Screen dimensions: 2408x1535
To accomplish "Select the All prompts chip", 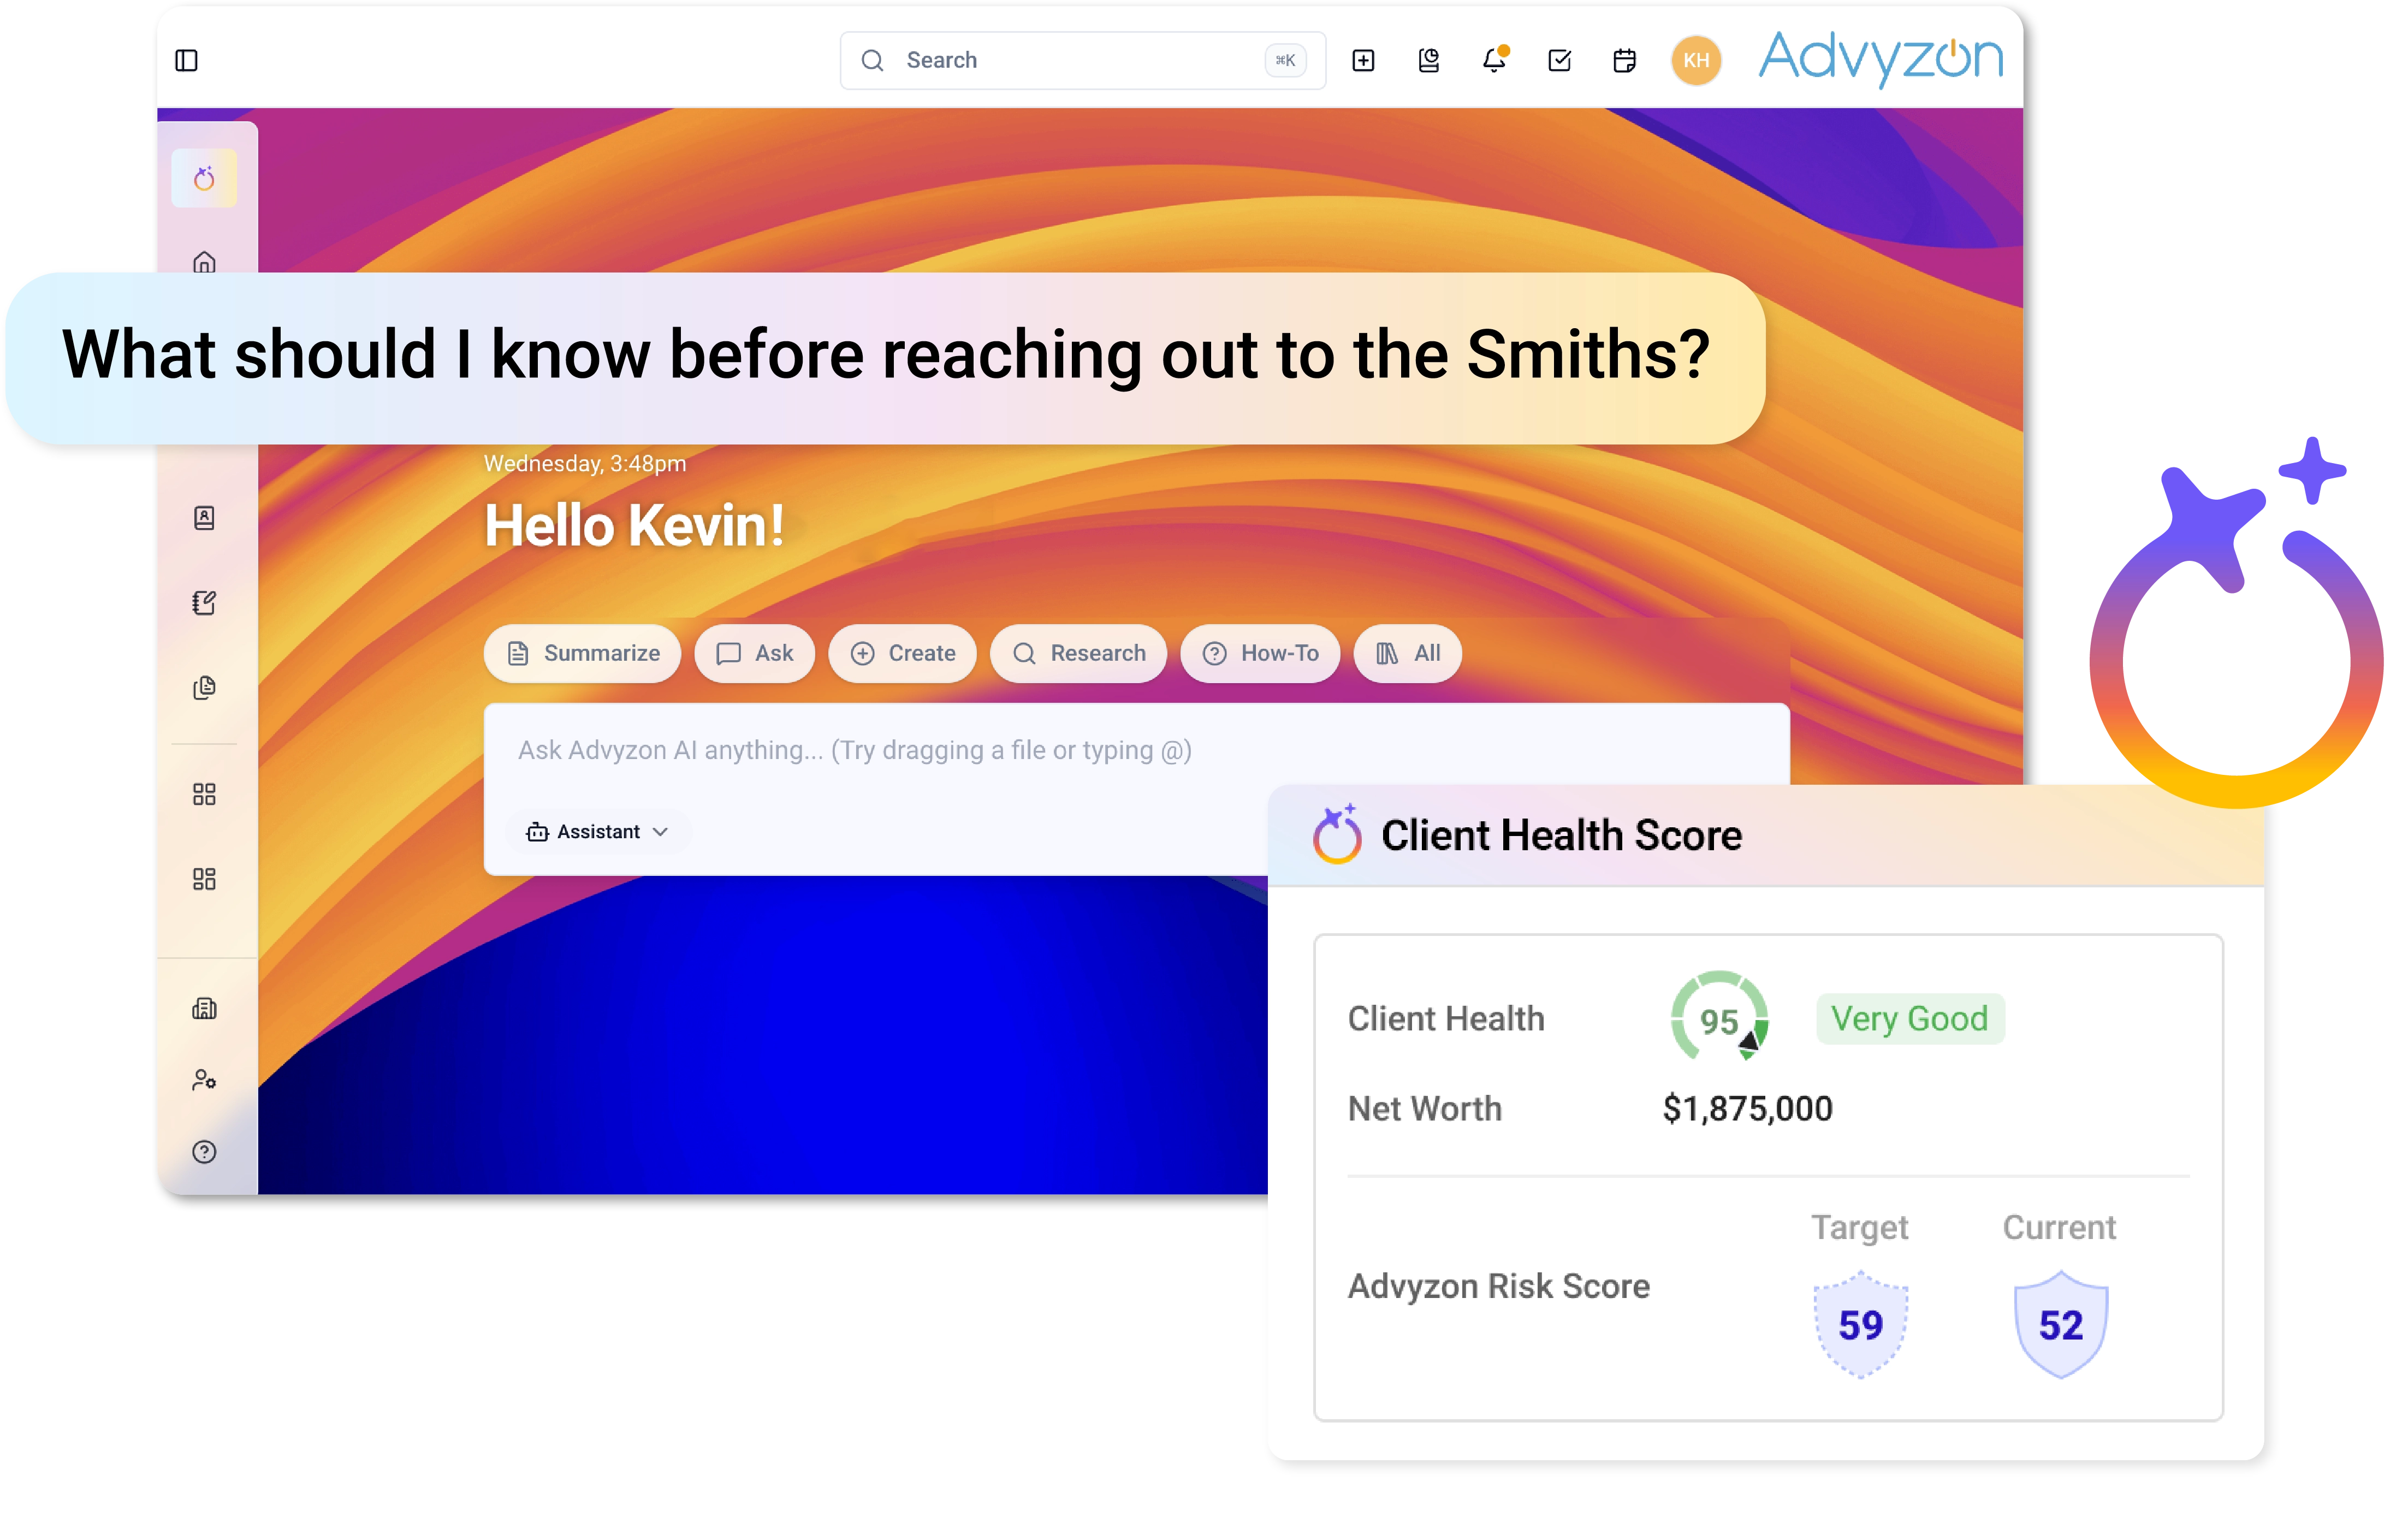I will [x=1408, y=654].
